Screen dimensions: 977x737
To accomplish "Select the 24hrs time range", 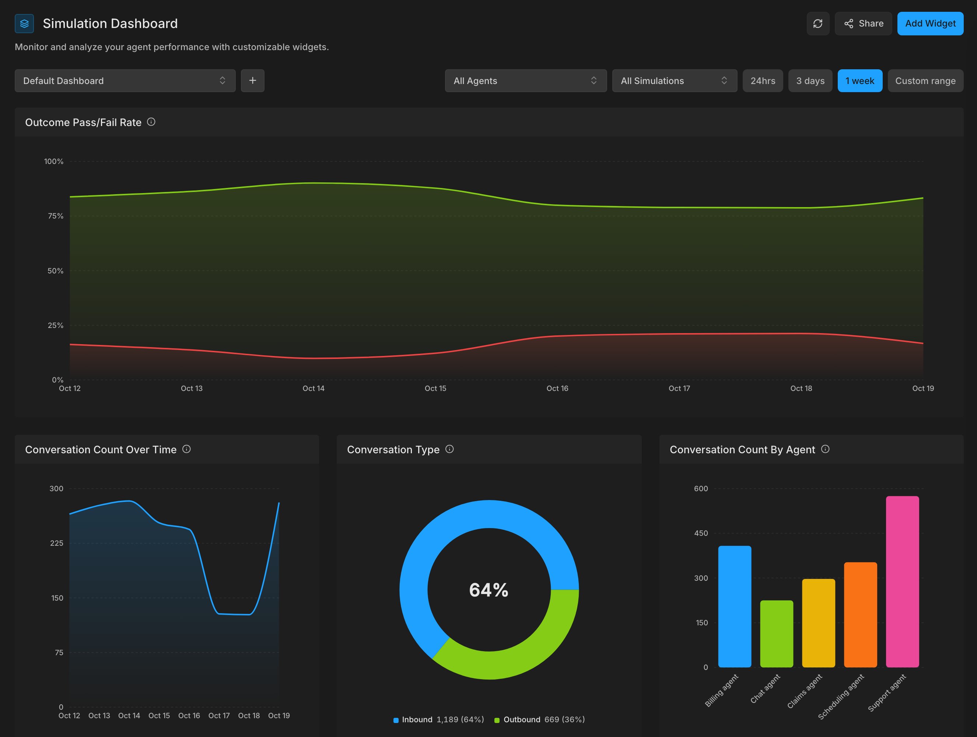I will pos(763,80).
